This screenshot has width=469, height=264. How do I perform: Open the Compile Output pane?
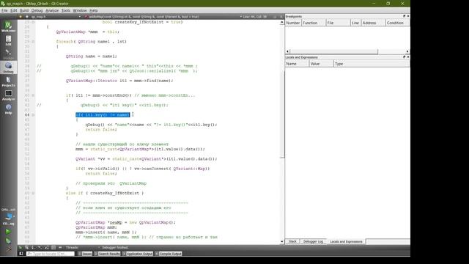click(168, 254)
